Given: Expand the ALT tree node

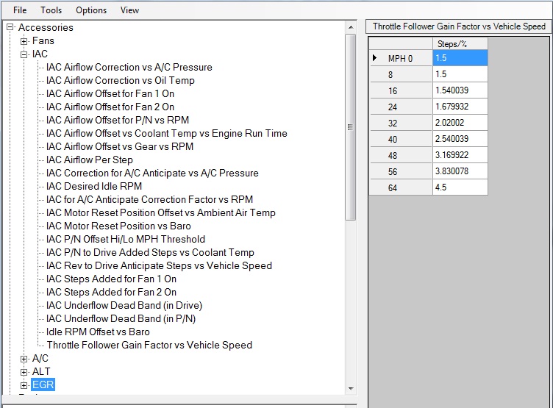Looking at the screenshot, I should (x=24, y=372).
